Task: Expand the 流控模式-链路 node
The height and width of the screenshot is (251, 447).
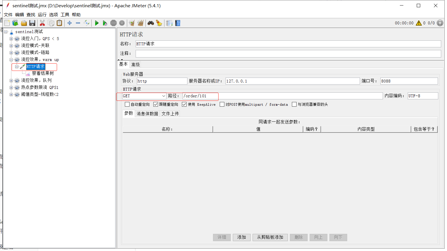Action: pyautogui.click(x=11, y=53)
